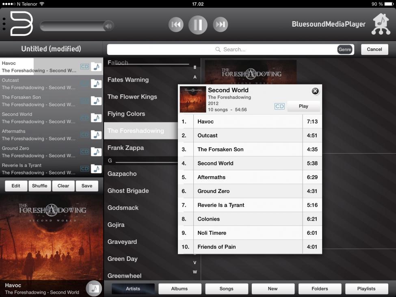
Task: Select Aftermaths in the play queue
Action: point(52,135)
